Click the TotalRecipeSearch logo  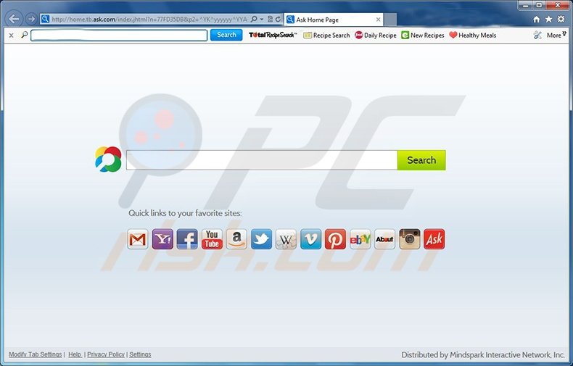tap(273, 35)
